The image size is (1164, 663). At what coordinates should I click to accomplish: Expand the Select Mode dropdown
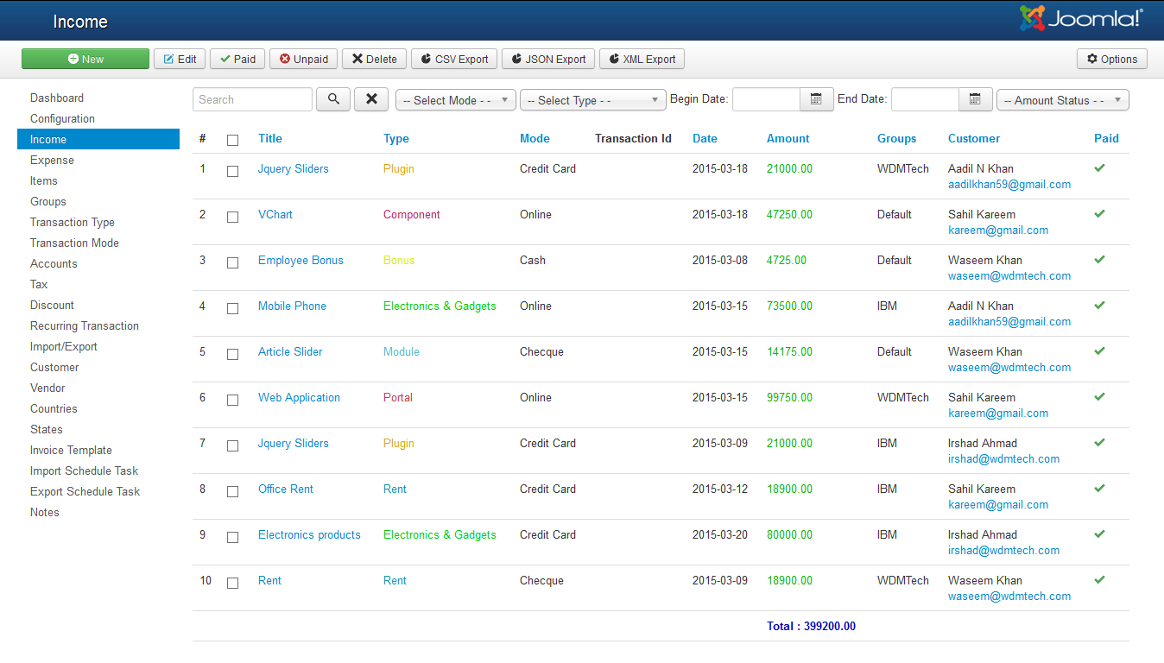(455, 100)
